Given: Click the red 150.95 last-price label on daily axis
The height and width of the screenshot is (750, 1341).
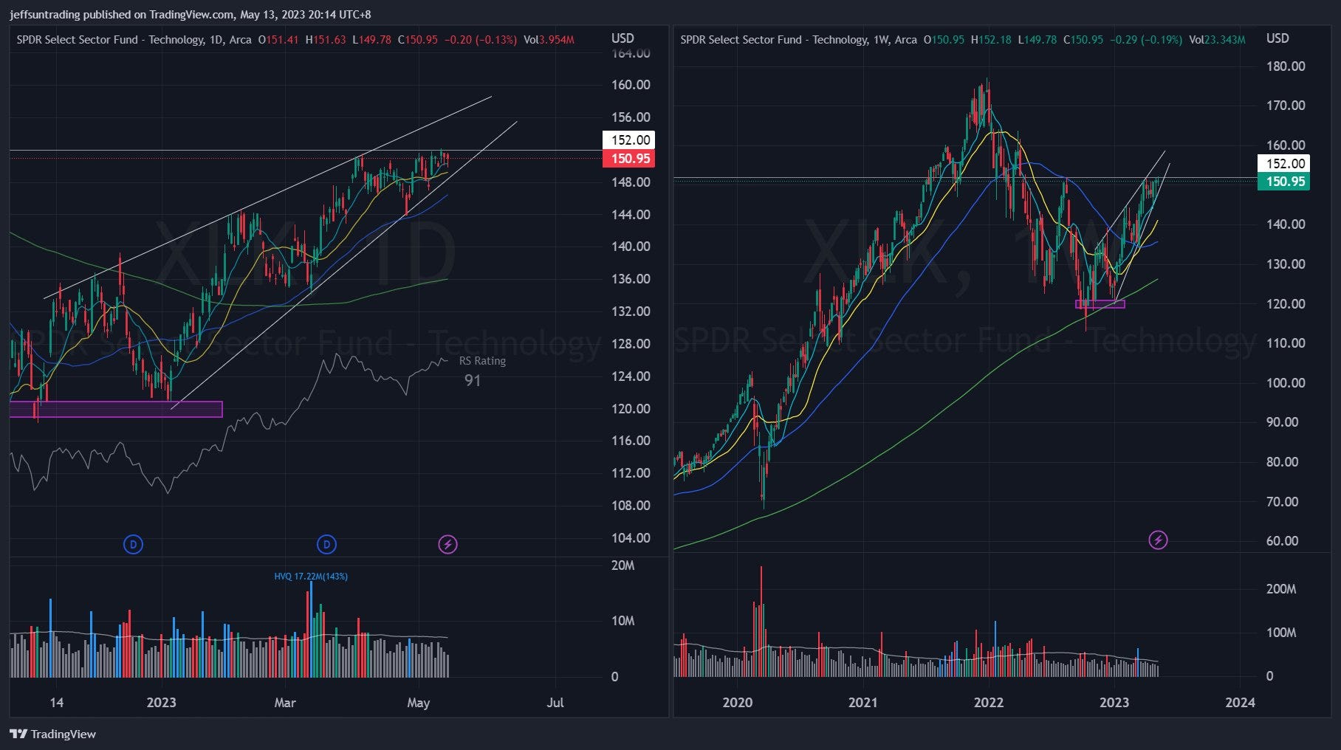Looking at the screenshot, I should pyautogui.click(x=629, y=159).
